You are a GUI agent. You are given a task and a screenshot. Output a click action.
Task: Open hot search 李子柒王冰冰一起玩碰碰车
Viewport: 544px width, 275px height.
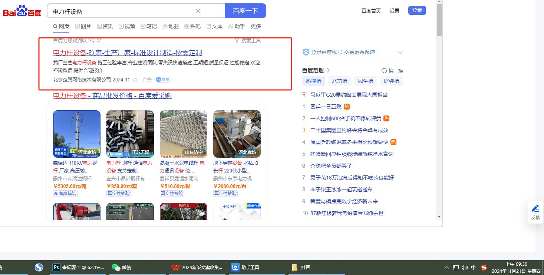(342, 190)
